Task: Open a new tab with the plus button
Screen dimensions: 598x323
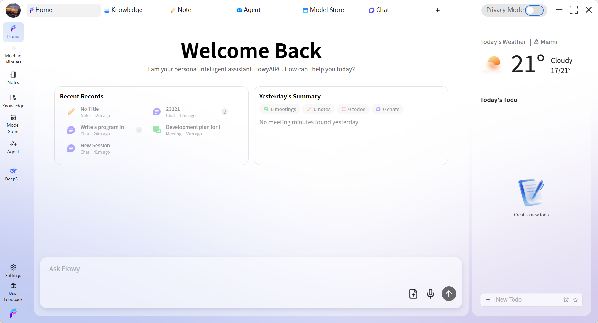Action: [437, 10]
